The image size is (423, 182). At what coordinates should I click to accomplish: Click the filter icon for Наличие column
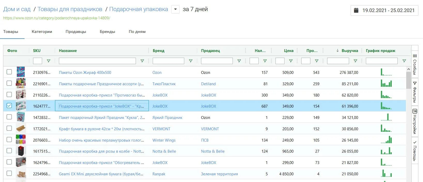265,61
